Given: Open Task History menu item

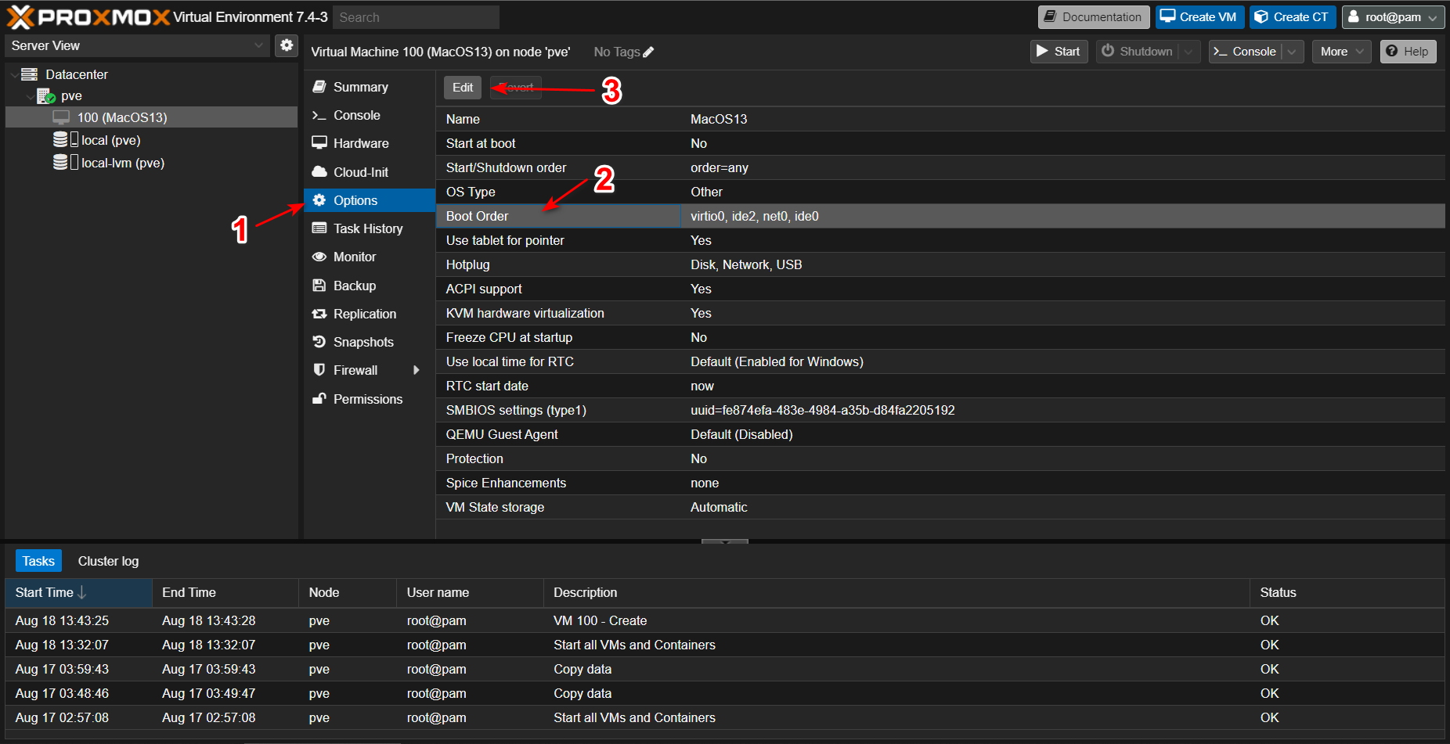Looking at the screenshot, I should pyautogui.click(x=367, y=228).
